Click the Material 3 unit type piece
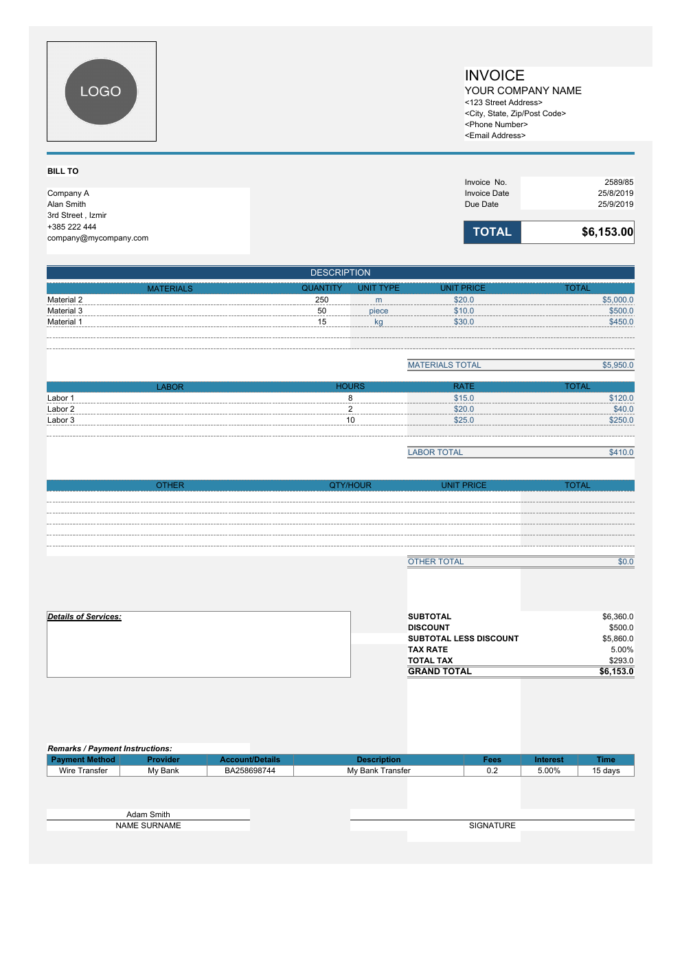This screenshot has height=965, width=682. click(x=378, y=311)
